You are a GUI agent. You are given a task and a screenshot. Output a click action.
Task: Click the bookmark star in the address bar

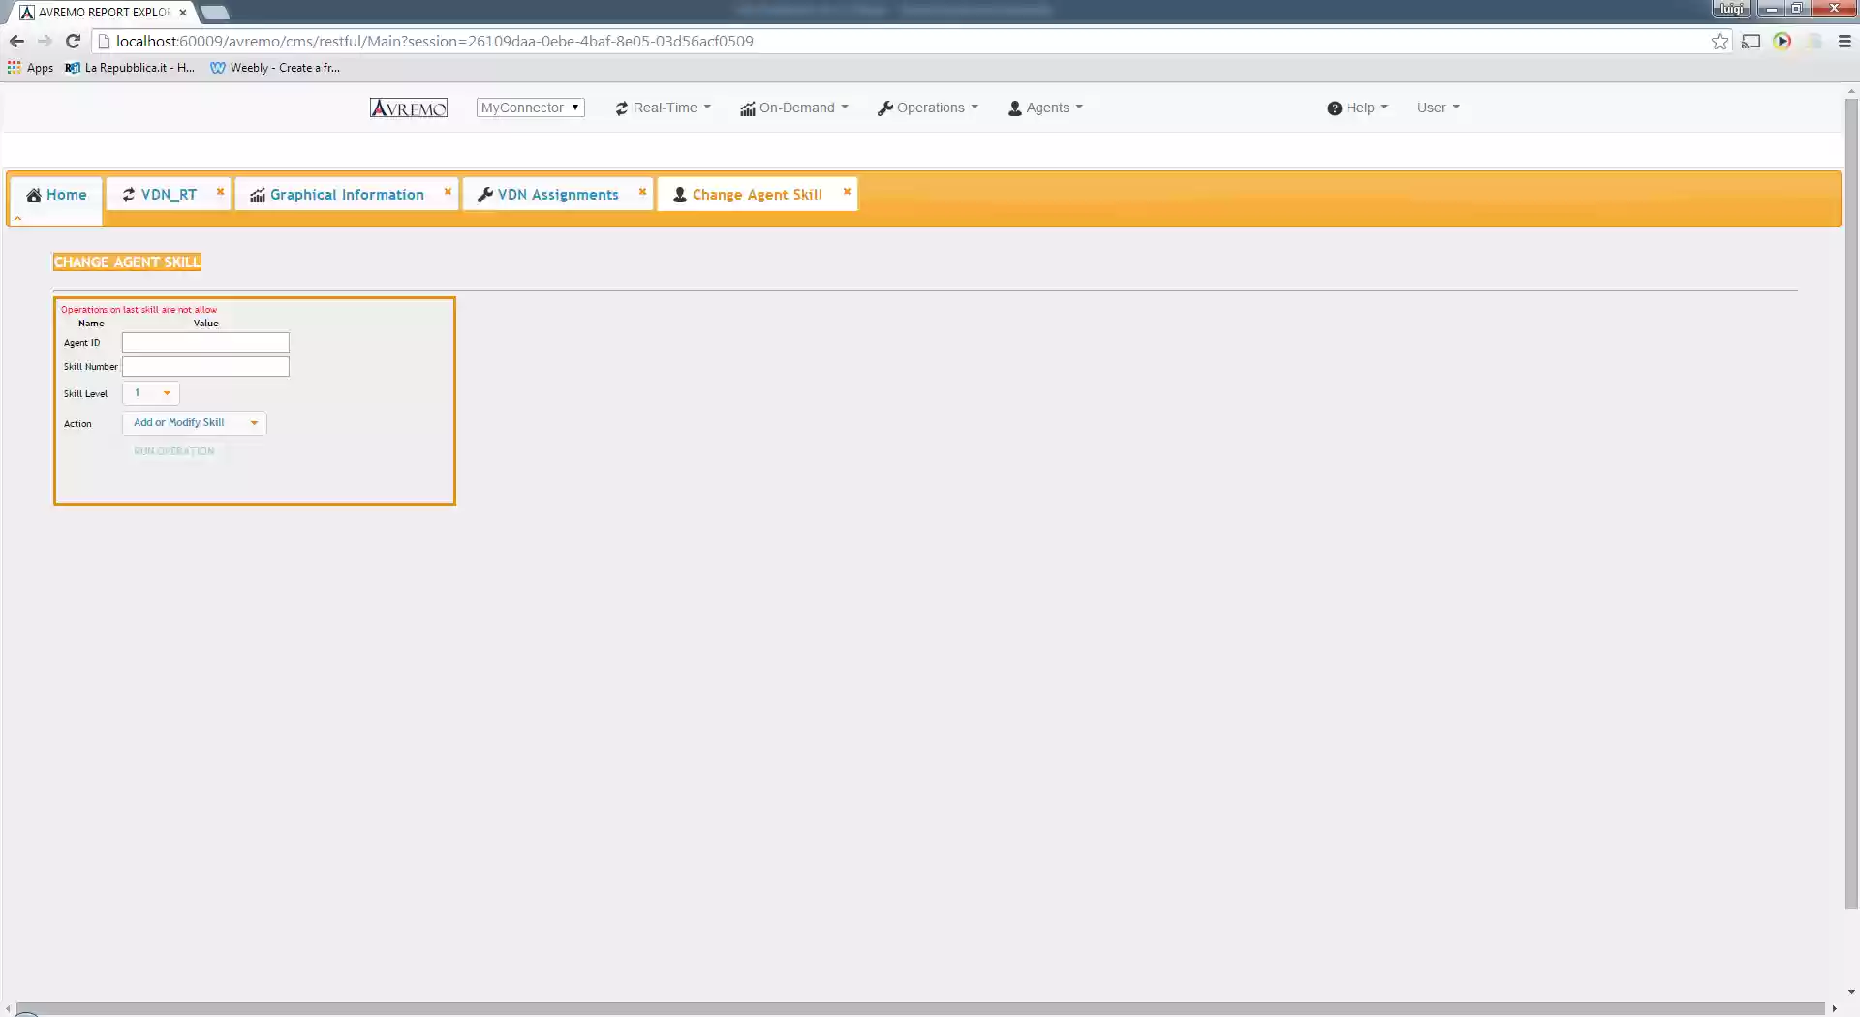pos(1720,41)
